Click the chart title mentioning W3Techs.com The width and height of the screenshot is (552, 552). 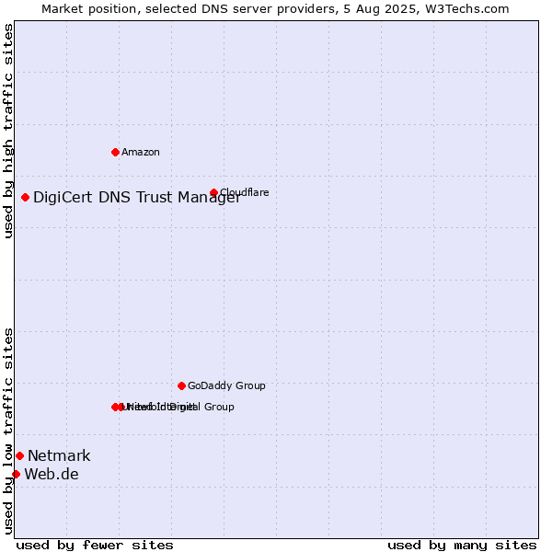pyautogui.click(x=275, y=9)
